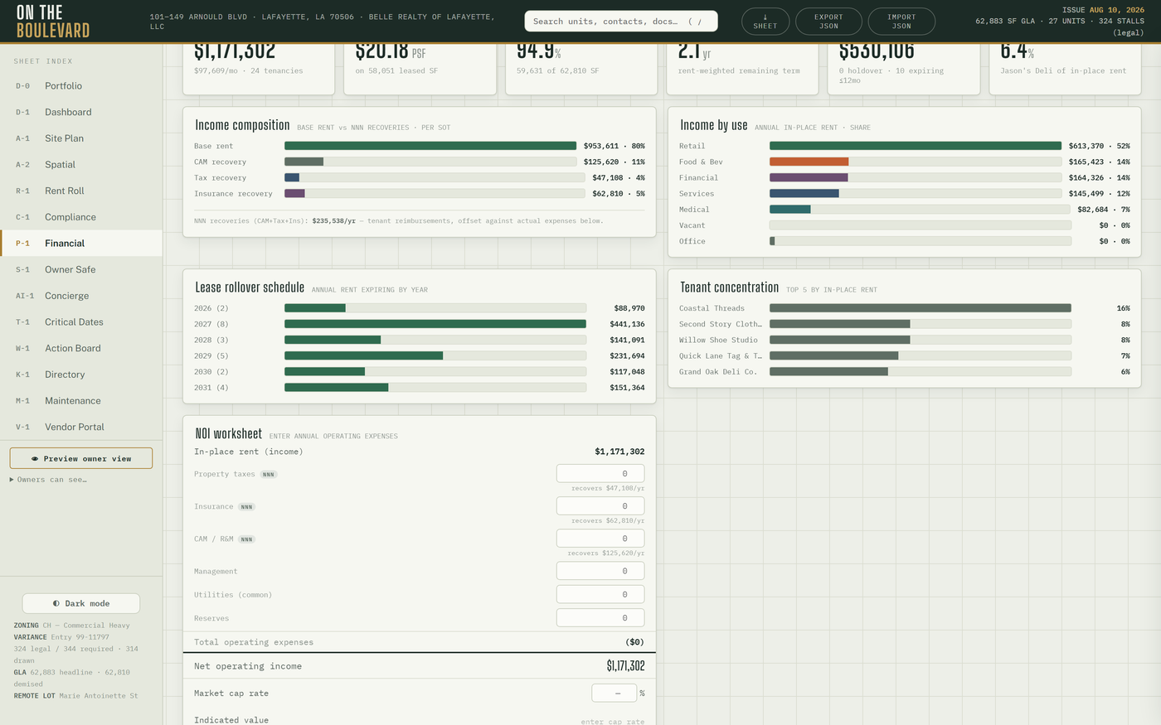Click the purple Financial income bar
This screenshot has width=1161, height=725.
[x=809, y=177]
